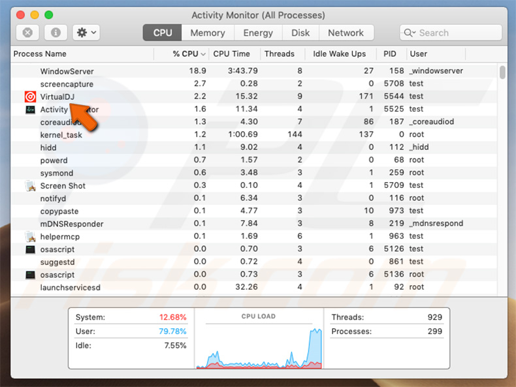Switch to the Disk tab
Viewport: 516px width, 387px height.
[300, 33]
